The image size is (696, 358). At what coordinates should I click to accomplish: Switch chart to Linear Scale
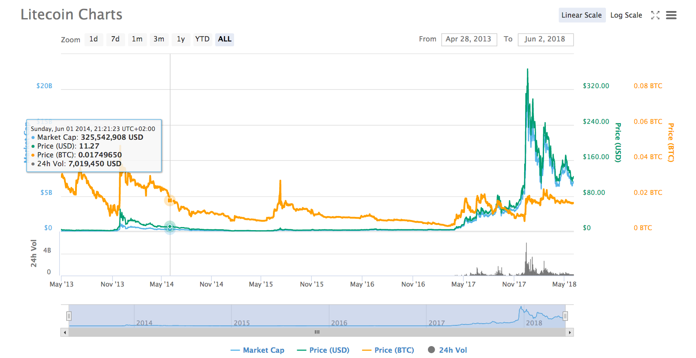[x=582, y=15]
